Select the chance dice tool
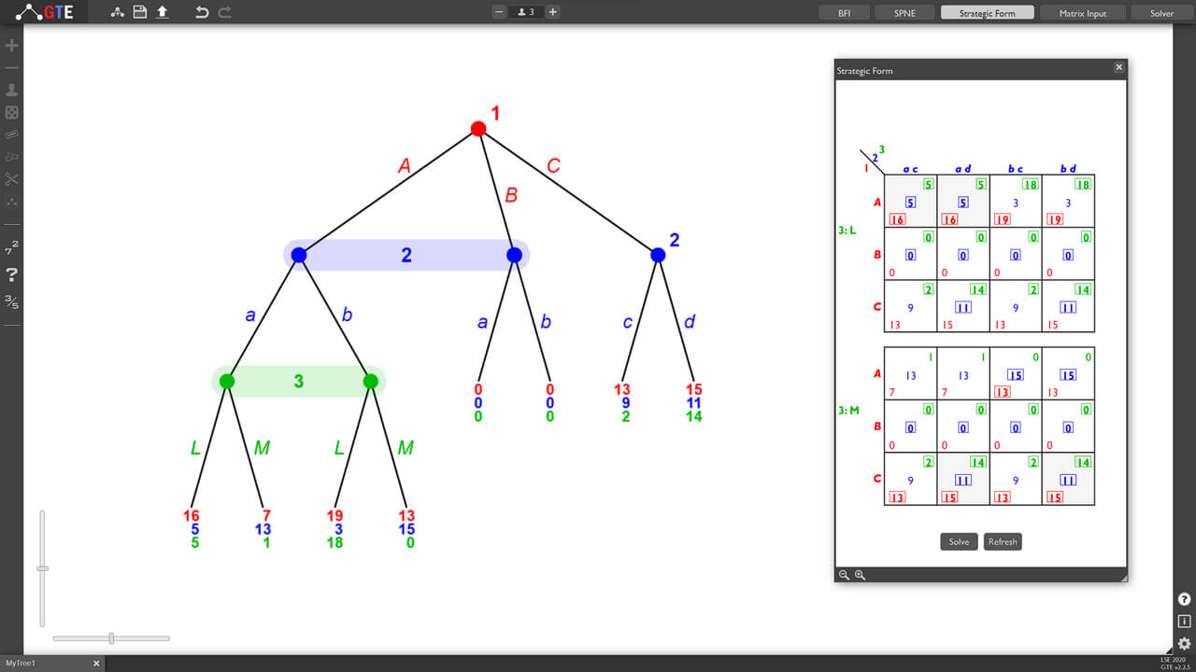The height and width of the screenshot is (672, 1196). click(x=12, y=112)
